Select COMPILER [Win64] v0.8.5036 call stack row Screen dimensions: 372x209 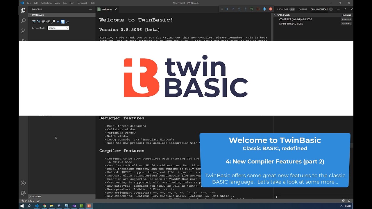click(x=313, y=19)
